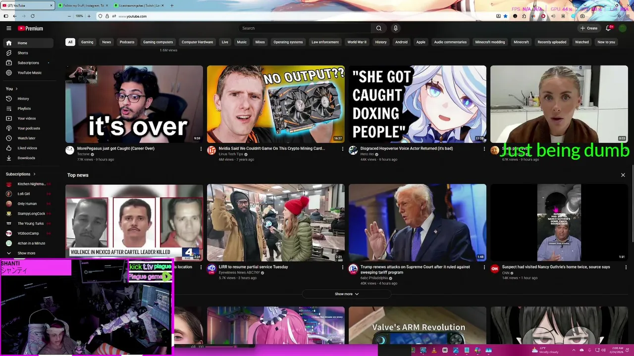Viewport: 634px width, 356px height.
Task: Open History in the sidebar
Action: [x=27, y=98]
